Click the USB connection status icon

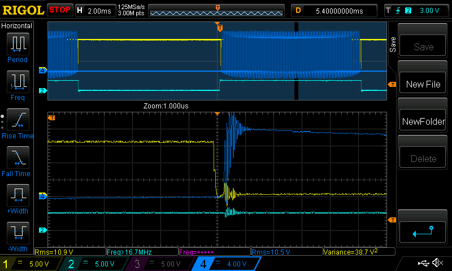coord(423,263)
